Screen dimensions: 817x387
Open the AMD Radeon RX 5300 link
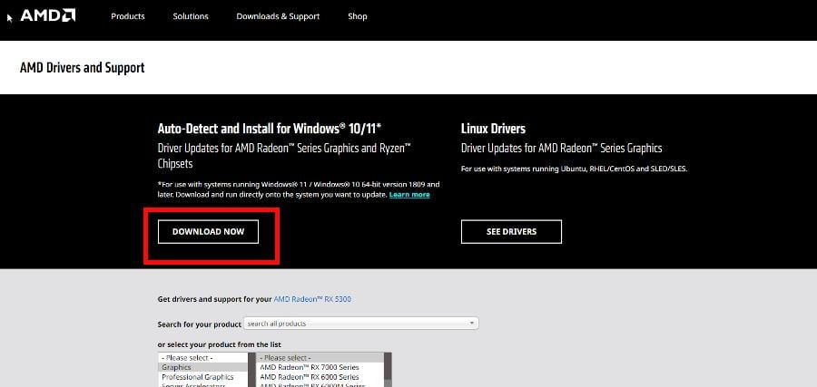click(312, 299)
